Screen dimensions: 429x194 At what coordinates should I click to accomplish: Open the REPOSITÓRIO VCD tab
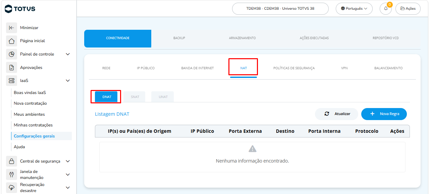tap(386, 38)
